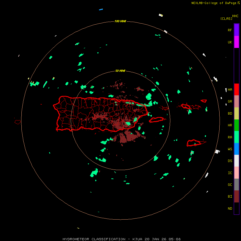The height and width of the screenshot is (241, 241).
Task: Click the RF legend label
Action: pyautogui.click(x=230, y=30)
